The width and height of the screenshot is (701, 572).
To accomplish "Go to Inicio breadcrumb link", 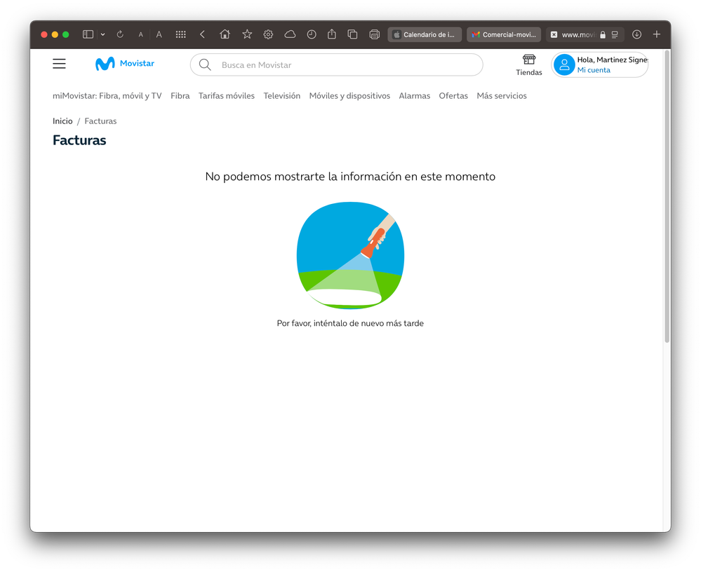I will 62,121.
